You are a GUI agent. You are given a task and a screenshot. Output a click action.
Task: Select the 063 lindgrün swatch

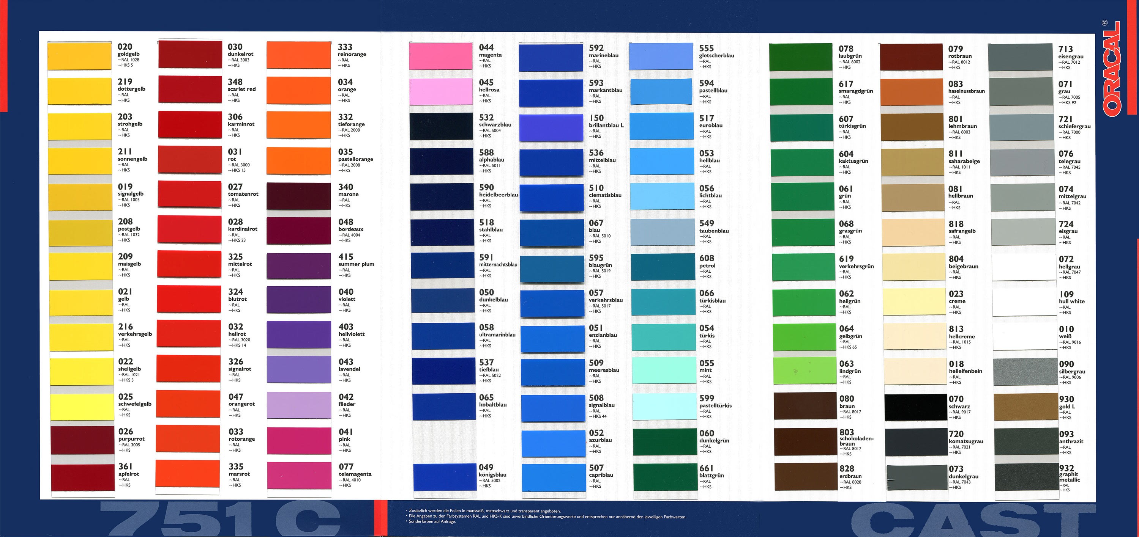(x=804, y=371)
